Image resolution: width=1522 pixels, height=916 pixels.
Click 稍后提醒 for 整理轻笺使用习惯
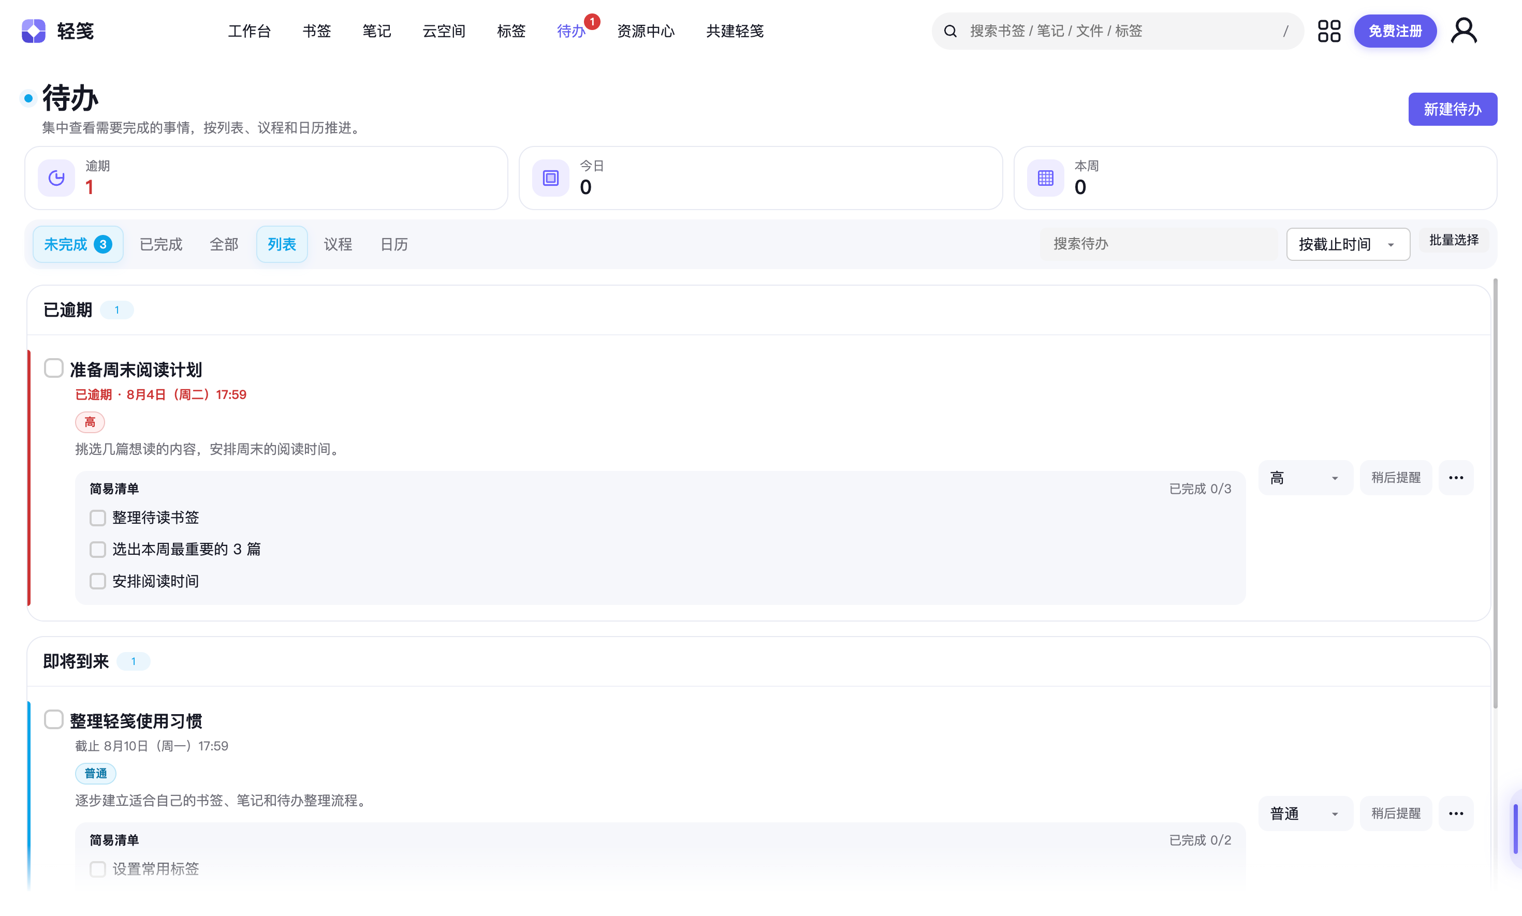pyautogui.click(x=1395, y=814)
